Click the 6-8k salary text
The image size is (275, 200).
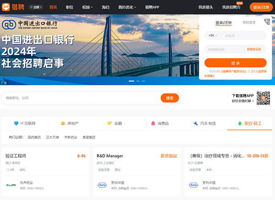click(x=82, y=156)
